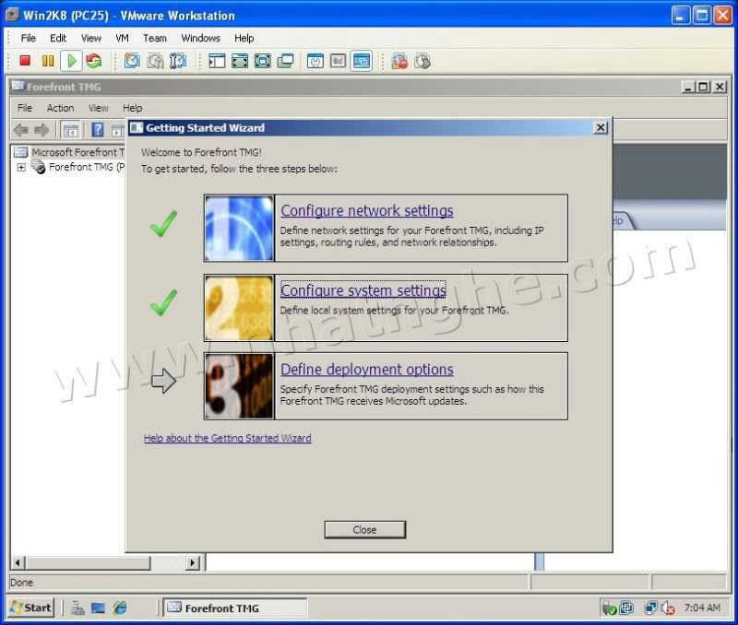Click the network connection tray icon
Image resolution: width=738 pixels, height=625 pixels.
coord(650,608)
